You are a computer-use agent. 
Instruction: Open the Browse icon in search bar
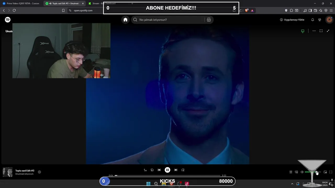click(x=209, y=20)
